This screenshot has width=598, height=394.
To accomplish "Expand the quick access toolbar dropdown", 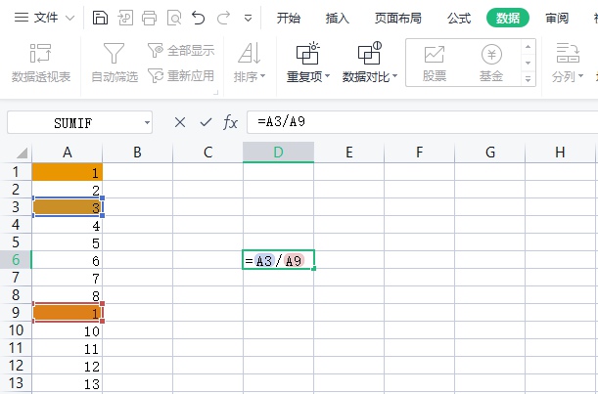I will [x=248, y=18].
